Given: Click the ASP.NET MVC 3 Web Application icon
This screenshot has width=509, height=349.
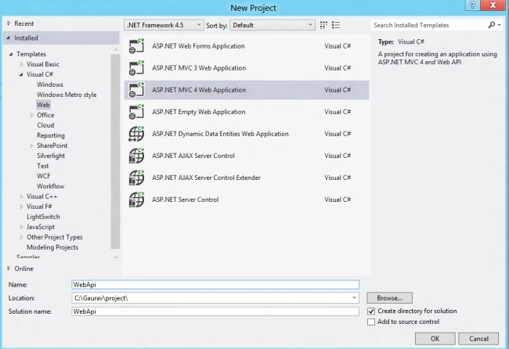Looking at the screenshot, I should [x=136, y=68].
